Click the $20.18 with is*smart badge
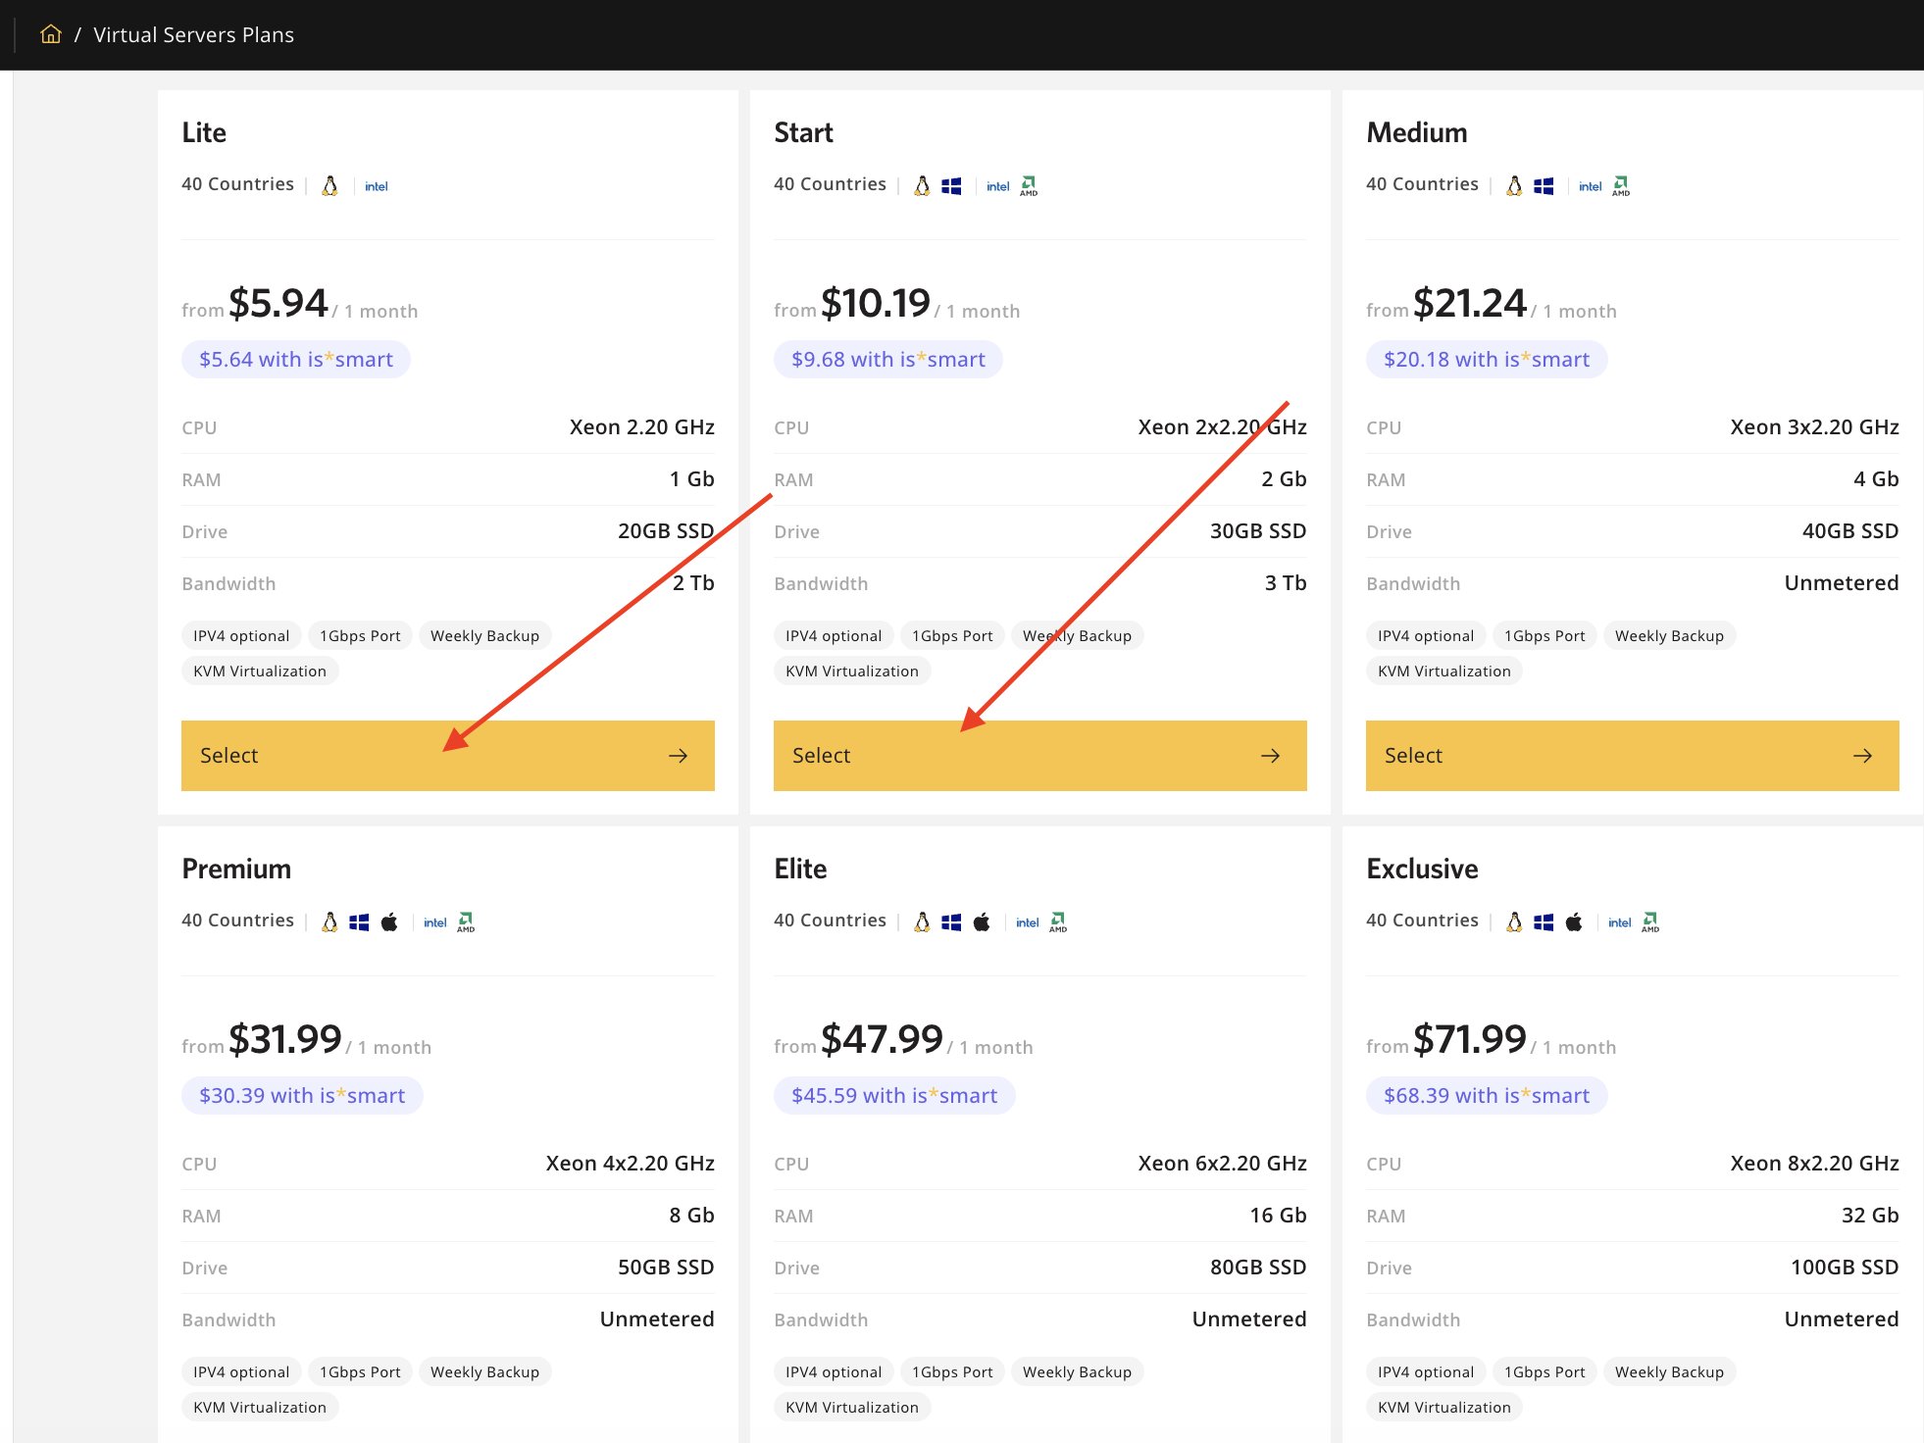The image size is (1924, 1443). pos(1487,360)
